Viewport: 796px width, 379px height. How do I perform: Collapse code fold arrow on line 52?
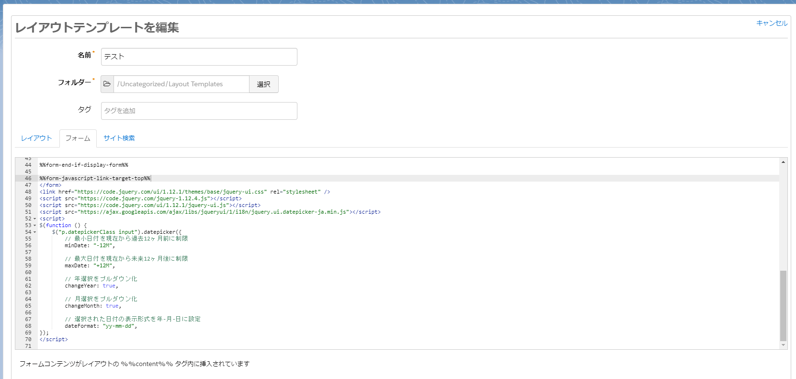(34, 219)
